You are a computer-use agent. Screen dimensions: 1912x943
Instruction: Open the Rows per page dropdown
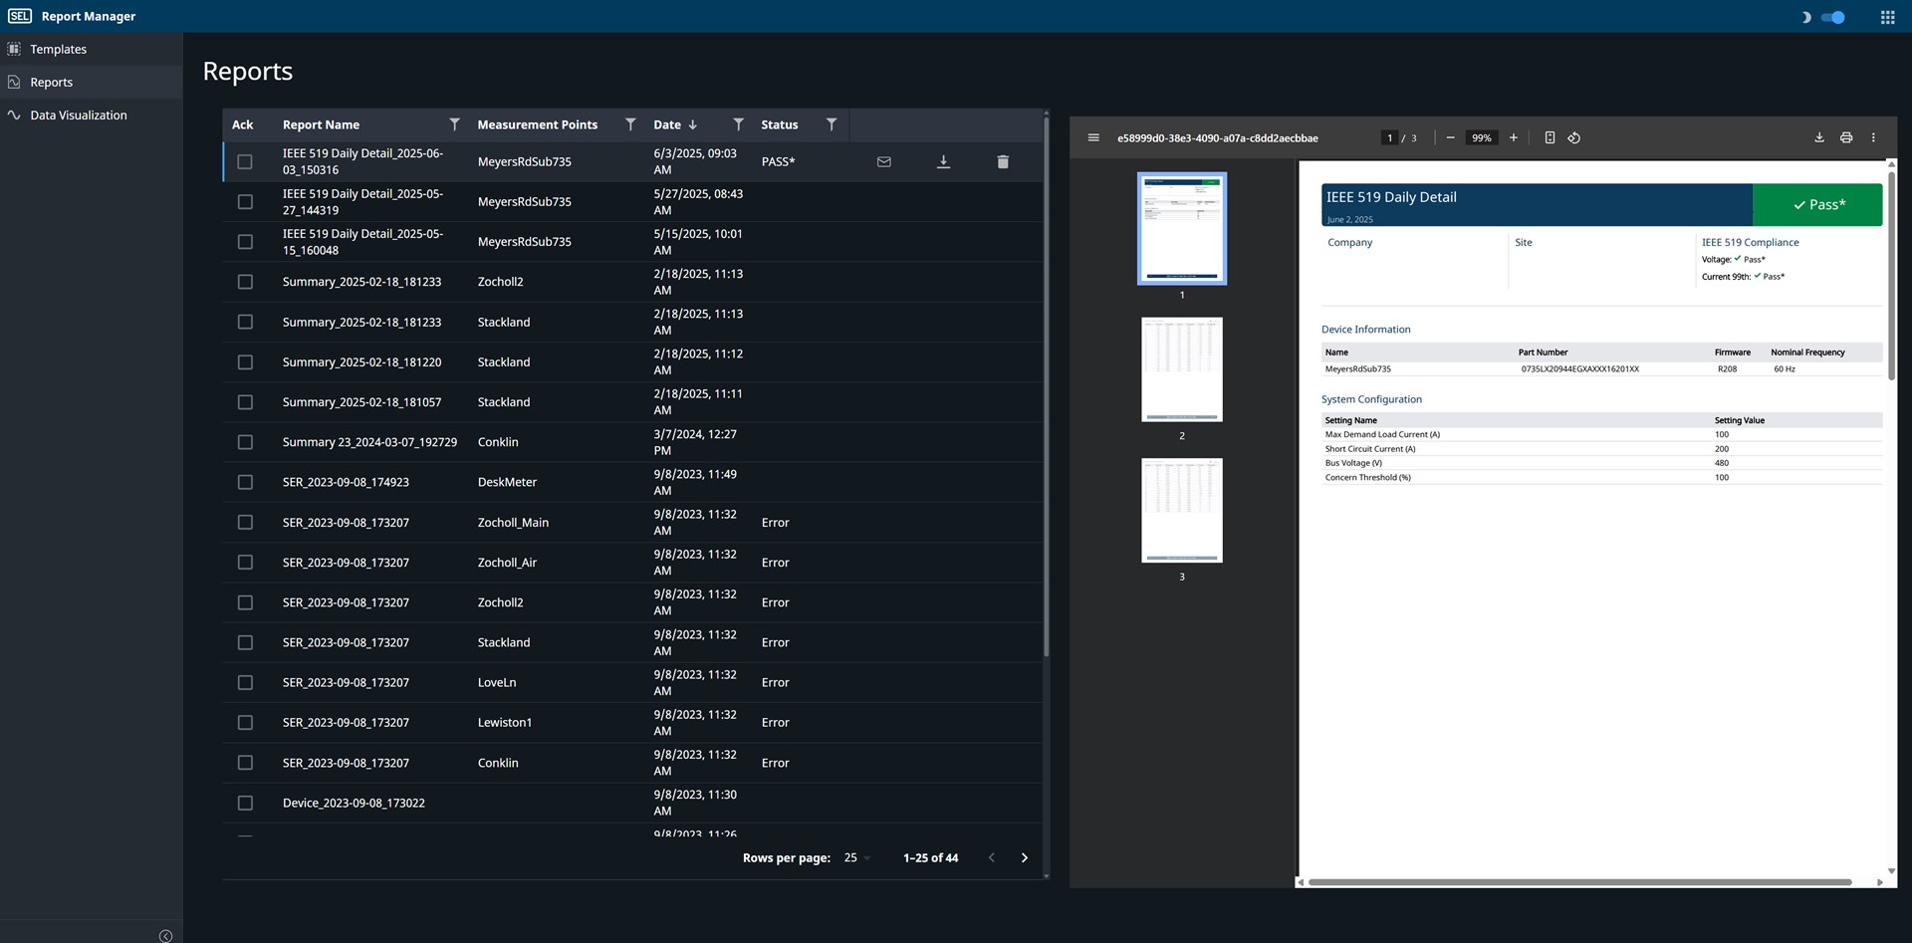click(857, 857)
